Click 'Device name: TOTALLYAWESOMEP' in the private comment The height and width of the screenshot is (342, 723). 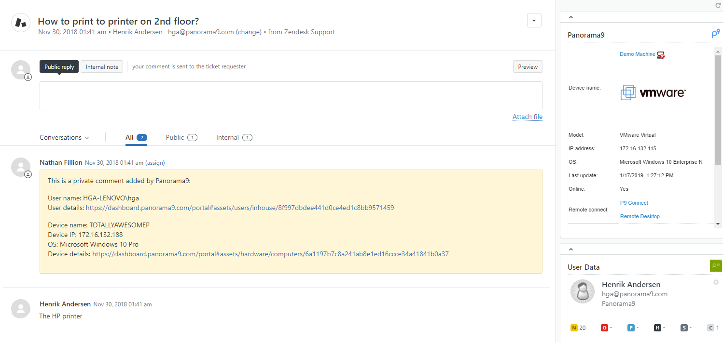[98, 224]
